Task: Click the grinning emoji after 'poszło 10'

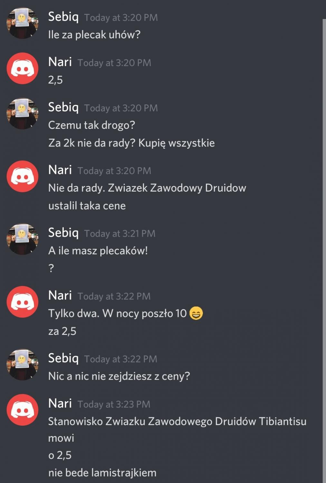Action: (x=196, y=313)
